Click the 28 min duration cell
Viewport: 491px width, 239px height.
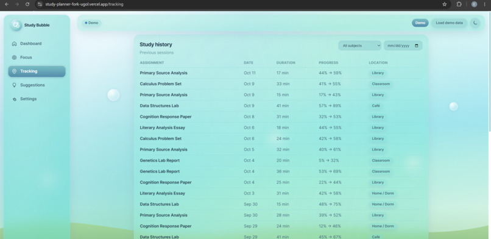[283, 215]
